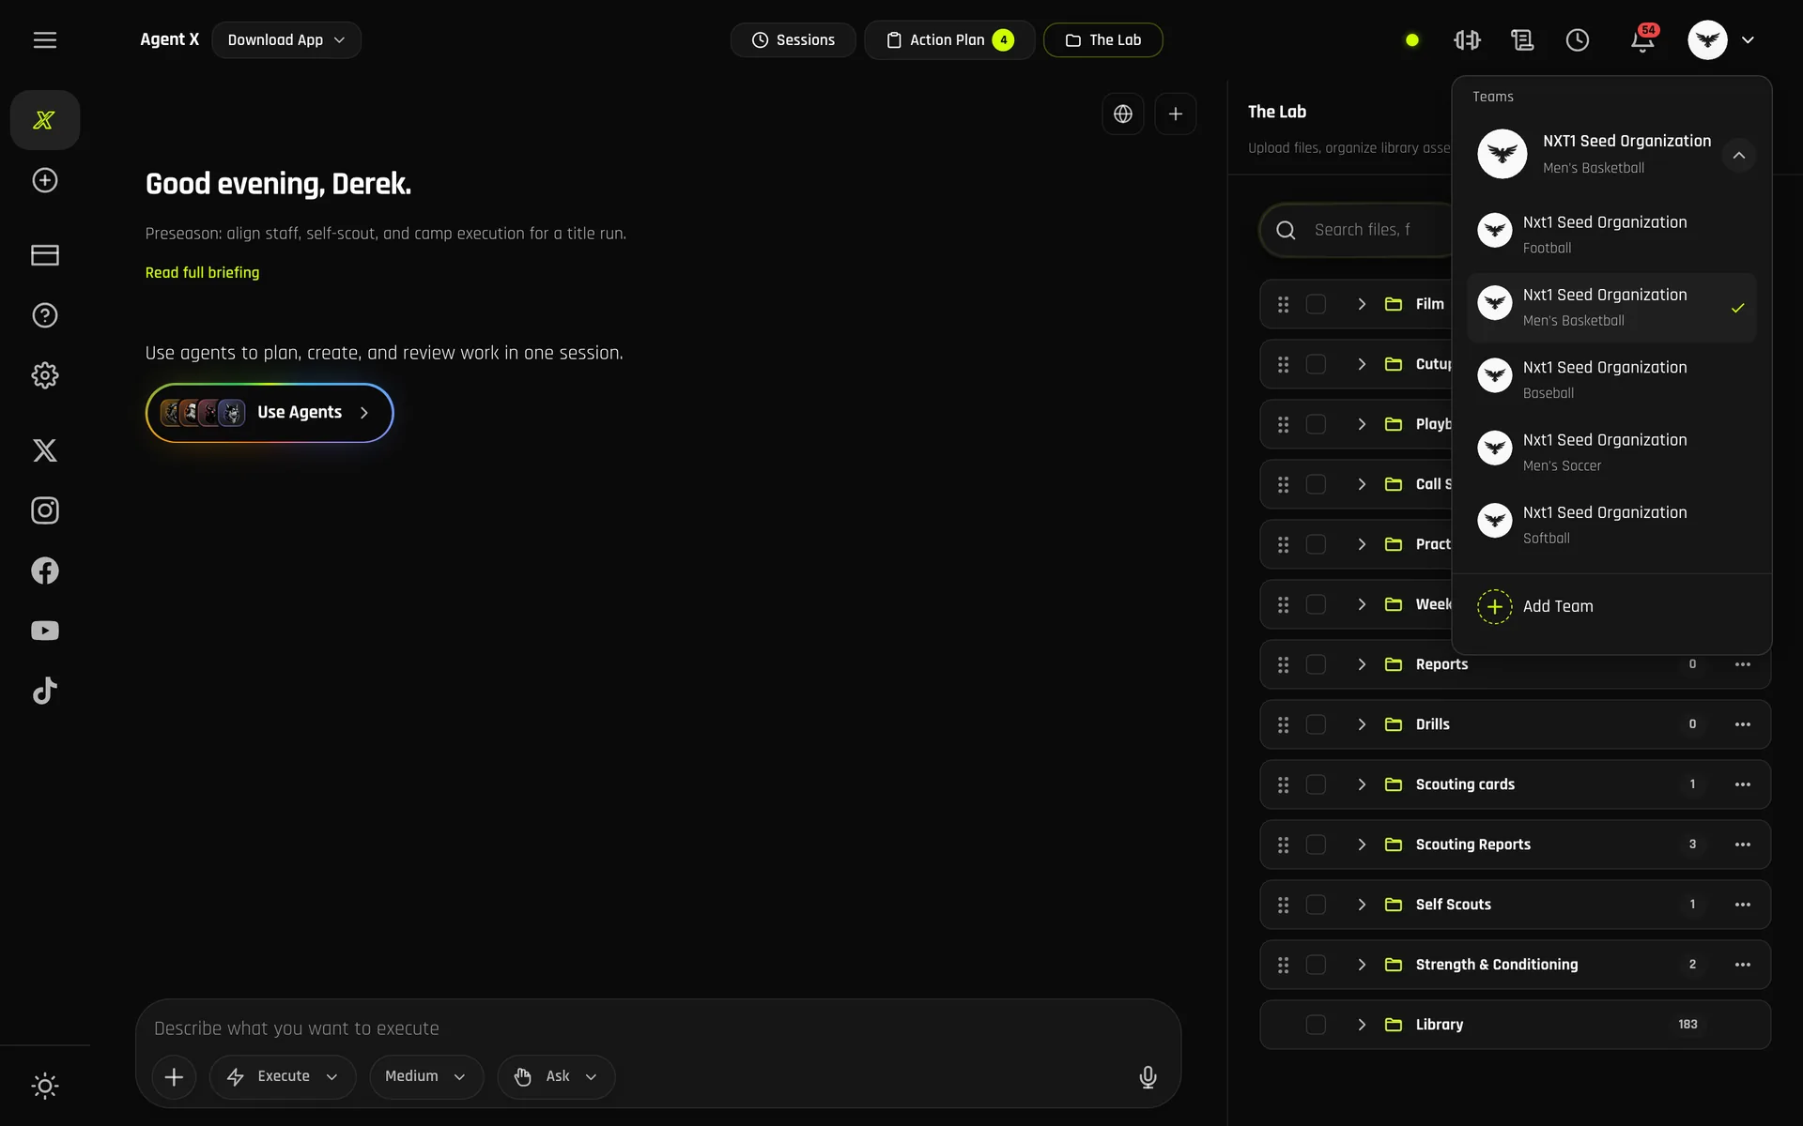The width and height of the screenshot is (1803, 1126).
Task: Click the dumbbell icon in top bar
Action: pos(1467,40)
